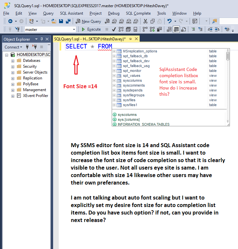Switch output to Results to Text
Image resolution: width=238 pixels, height=249 pixels.
[169, 29]
